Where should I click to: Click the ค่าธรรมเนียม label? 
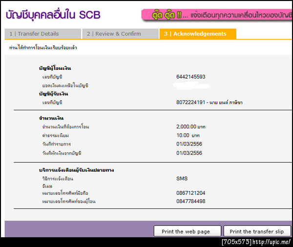56,135
